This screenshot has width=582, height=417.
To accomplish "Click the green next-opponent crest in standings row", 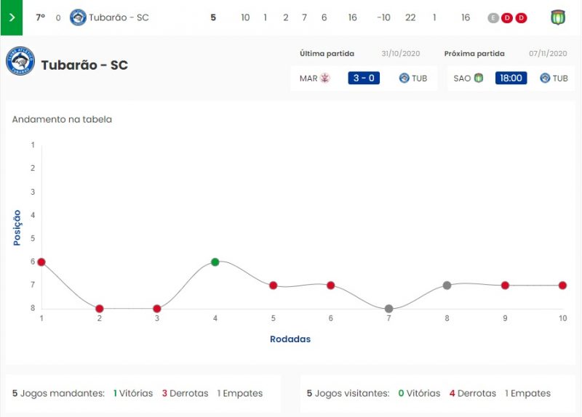I will click(558, 17).
